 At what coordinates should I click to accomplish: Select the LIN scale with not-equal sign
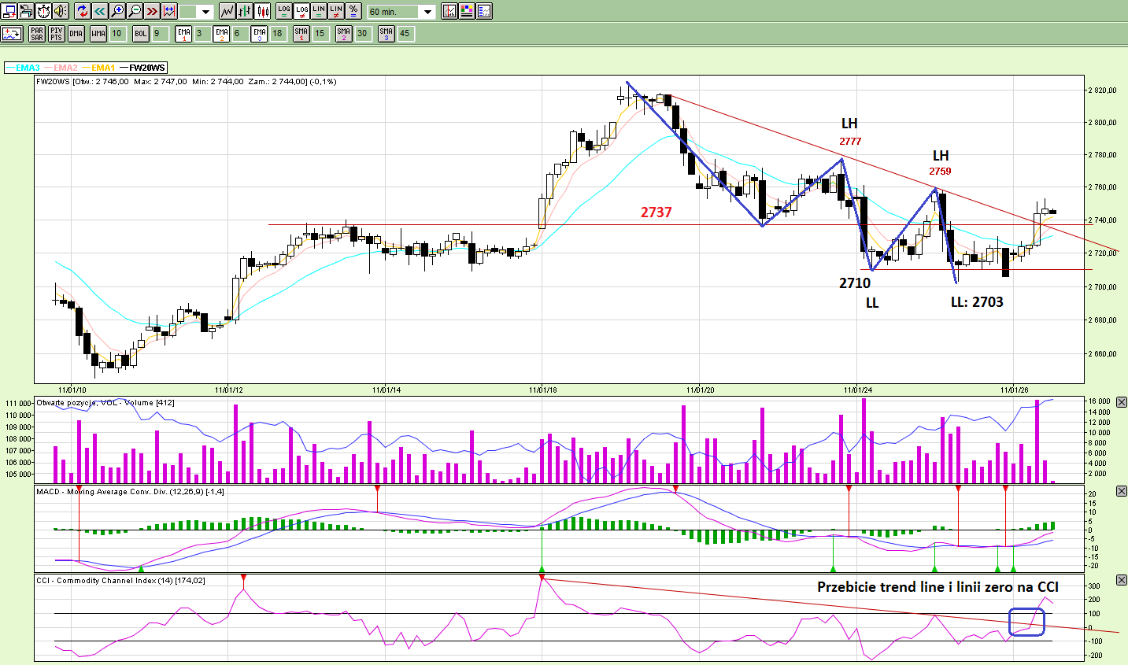(x=336, y=11)
